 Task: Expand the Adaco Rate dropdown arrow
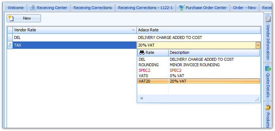point(258,45)
